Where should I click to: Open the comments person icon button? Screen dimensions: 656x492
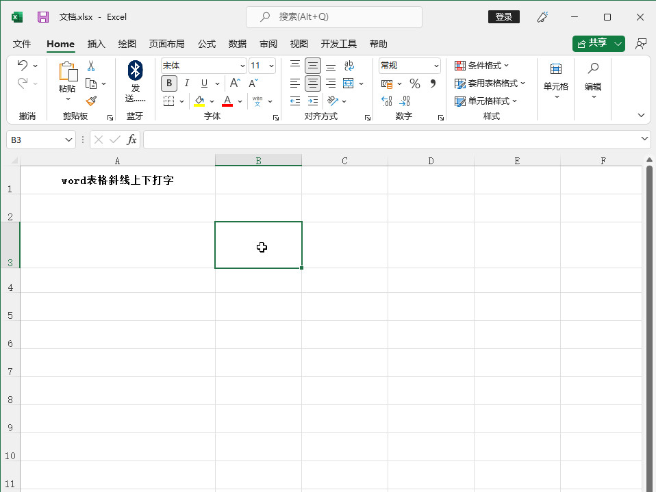coord(640,44)
